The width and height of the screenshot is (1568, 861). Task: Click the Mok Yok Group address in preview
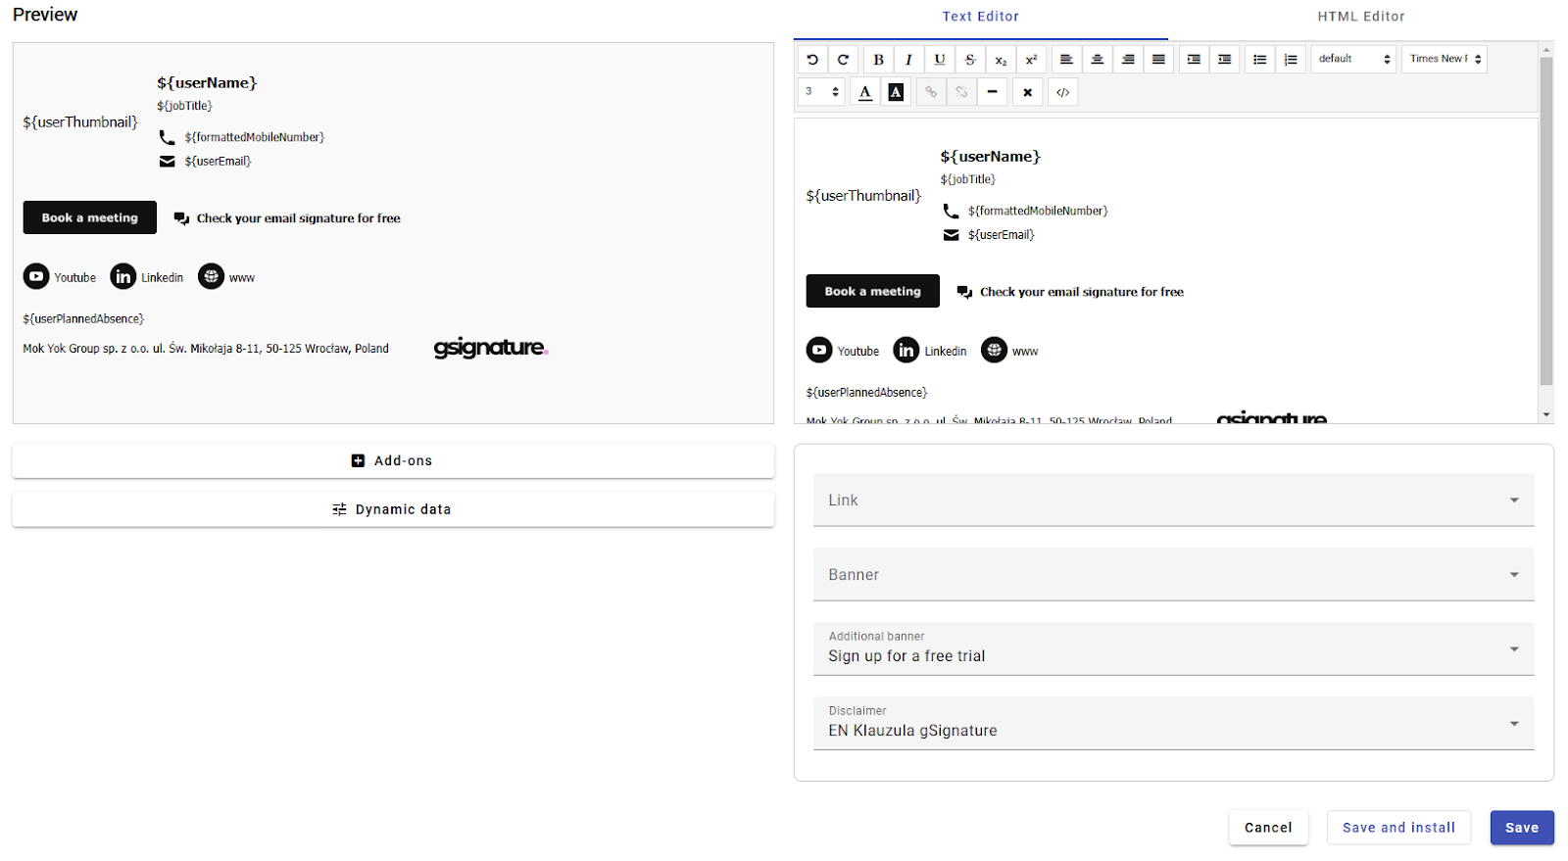[x=206, y=349]
